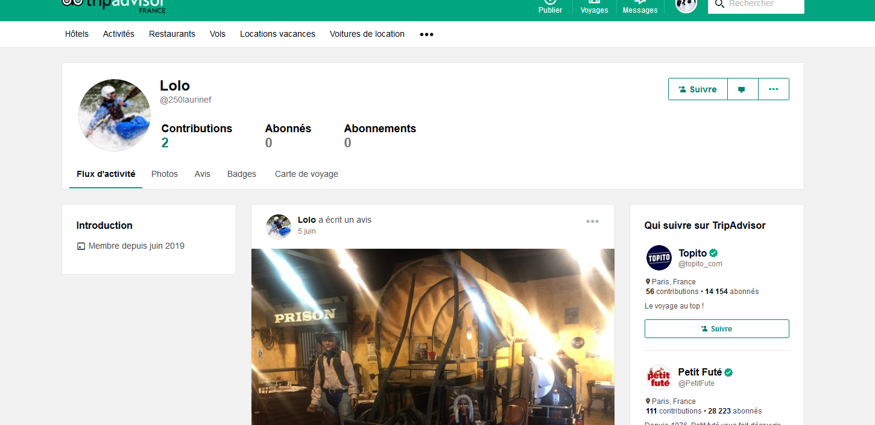
Task: Open the Hôtels navigation item
Action: 77,34
